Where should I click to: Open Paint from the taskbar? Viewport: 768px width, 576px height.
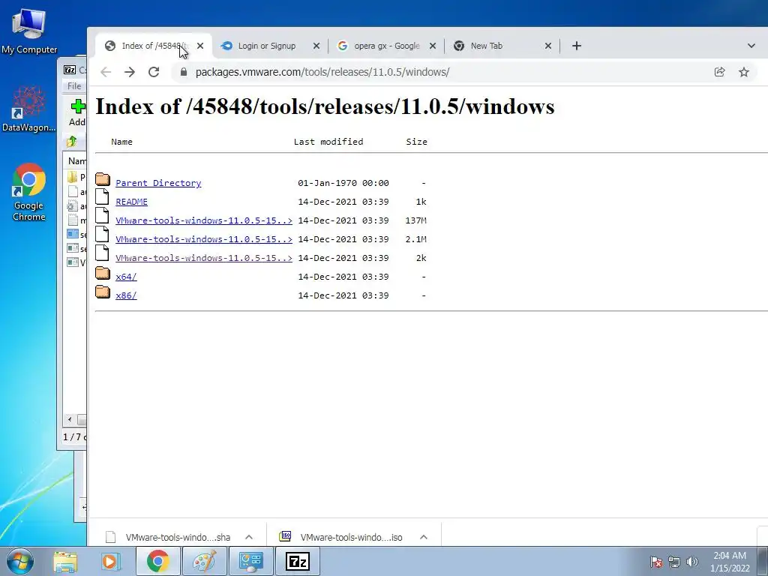[x=205, y=561]
